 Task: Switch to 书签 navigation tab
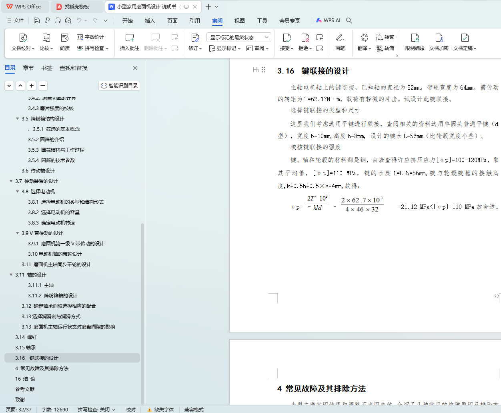pyautogui.click(x=47, y=68)
